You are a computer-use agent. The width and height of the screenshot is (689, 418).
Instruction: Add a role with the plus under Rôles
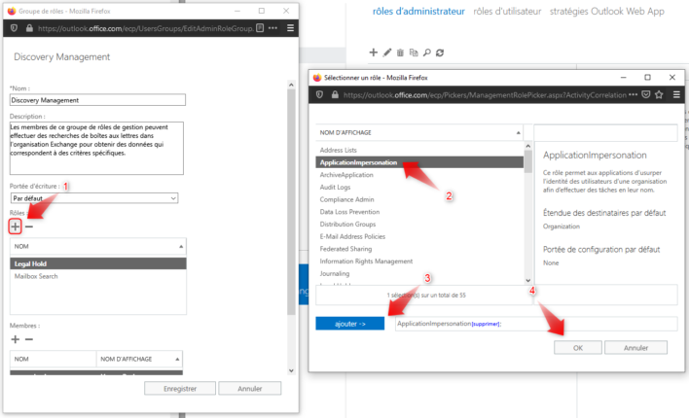coord(15,226)
